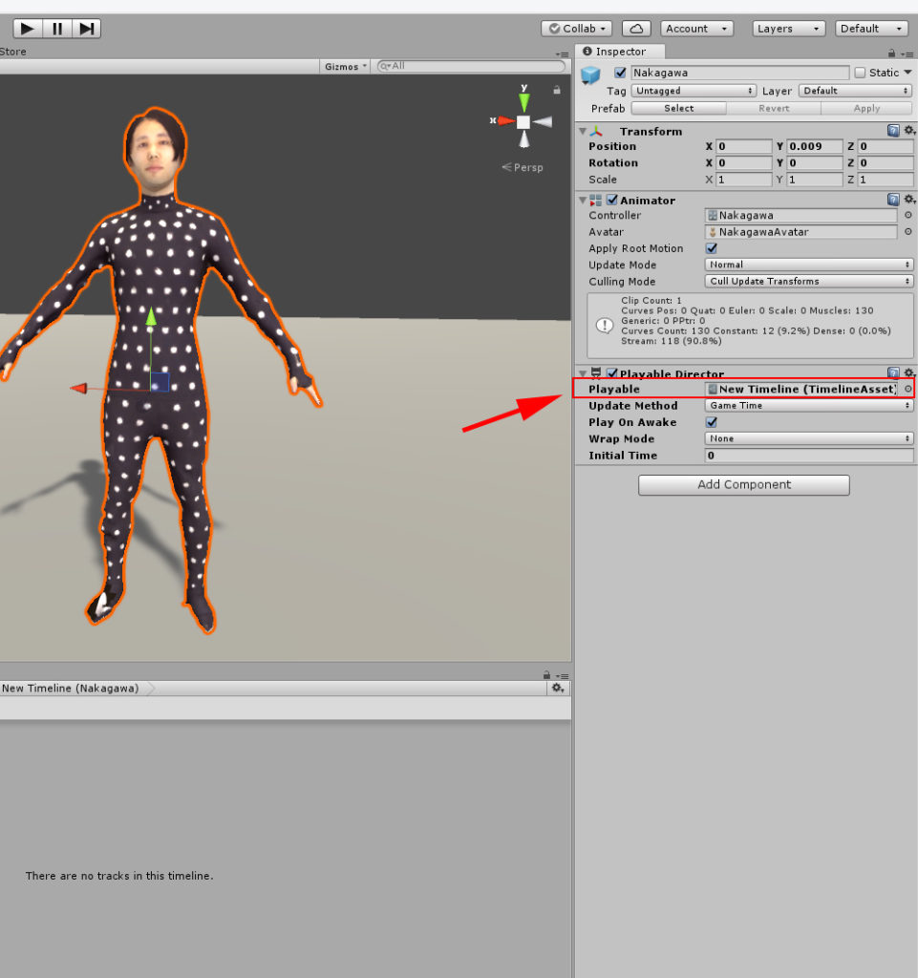This screenshot has width=918, height=978.
Task: Open the Wrap Mode dropdown
Action: point(808,438)
